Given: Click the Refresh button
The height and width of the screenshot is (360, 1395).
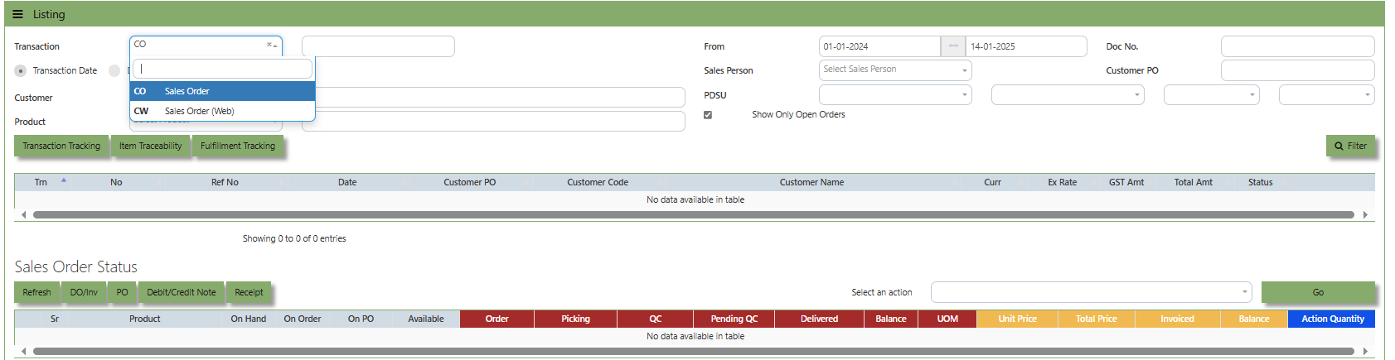Looking at the screenshot, I should coord(36,292).
